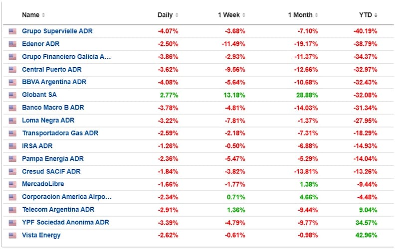399x252 pixels.
Task: Sort by YTD column arrows
Action: coord(376,15)
